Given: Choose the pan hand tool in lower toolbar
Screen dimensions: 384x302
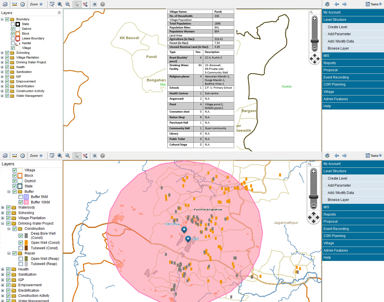Looking at the screenshot, I should click(85, 156).
